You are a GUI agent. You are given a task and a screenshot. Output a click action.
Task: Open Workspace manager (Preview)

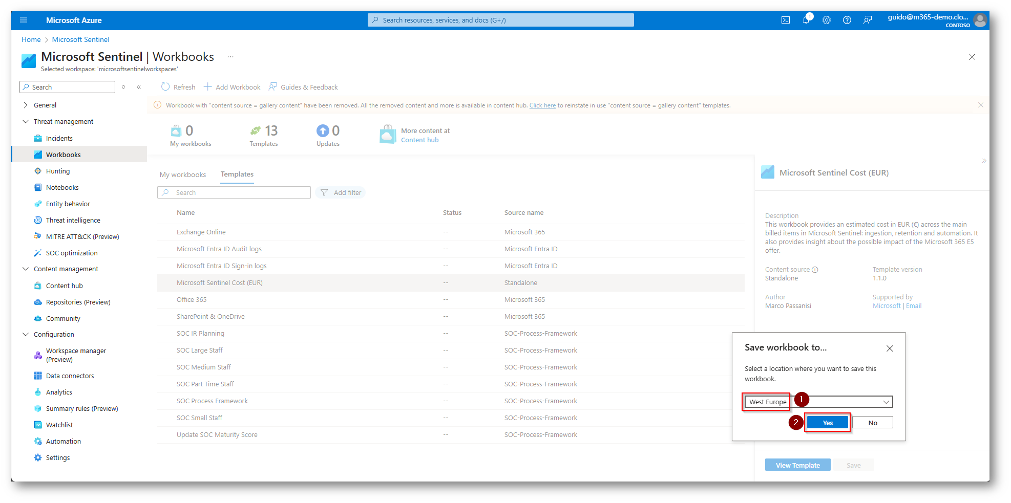[76, 355]
